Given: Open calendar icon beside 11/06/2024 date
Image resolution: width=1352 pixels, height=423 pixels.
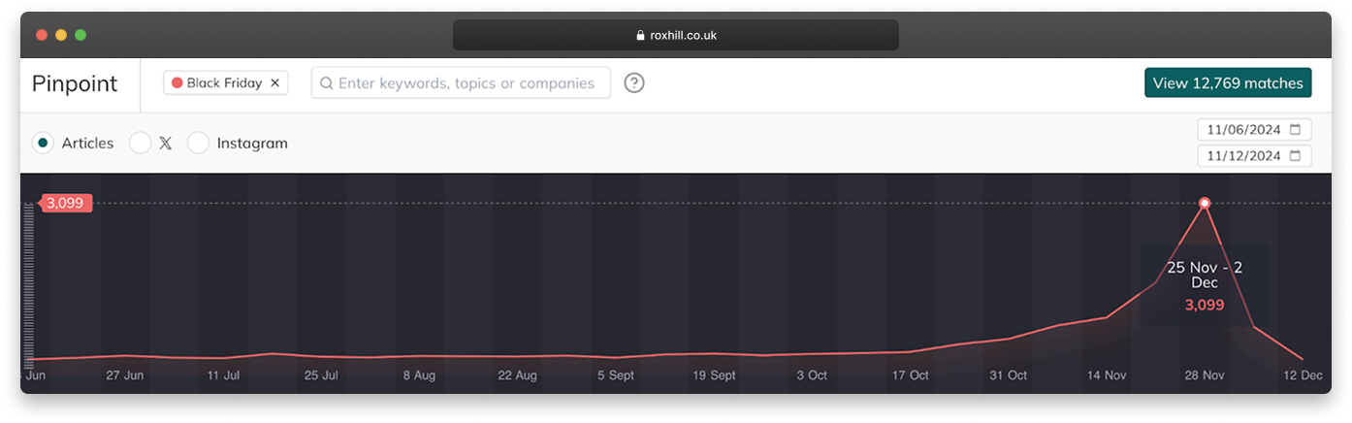Looking at the screenshot, I should (x=1296, y=129).
